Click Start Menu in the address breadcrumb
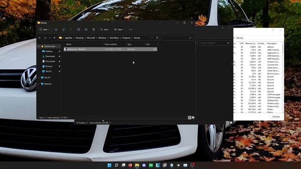The width and height of the screenshot is (301, 169). [x=114, y=38]
